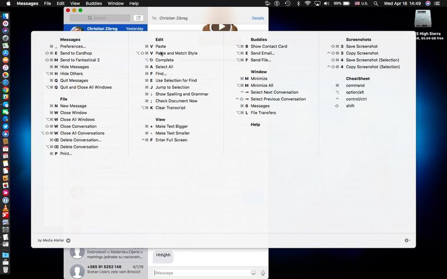Click the Details link in Messages window

click(x=258, y=18)
